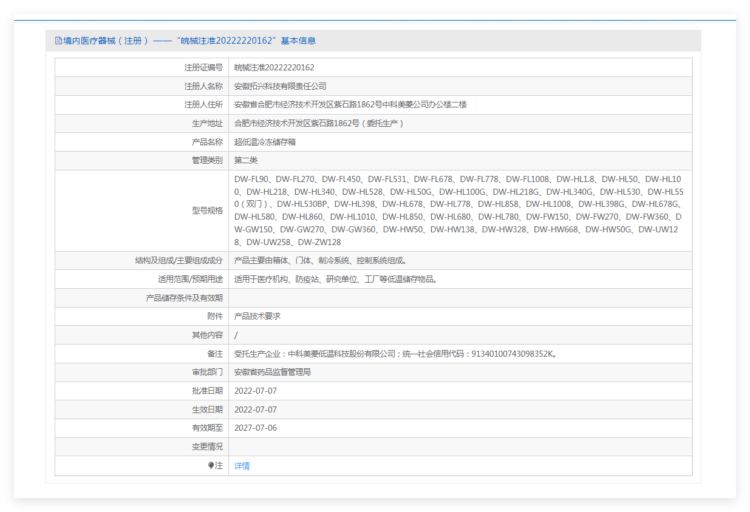Select effective date 2022-07-07 in 生效日期 row
Screen dimensions: 750x512
256,409
